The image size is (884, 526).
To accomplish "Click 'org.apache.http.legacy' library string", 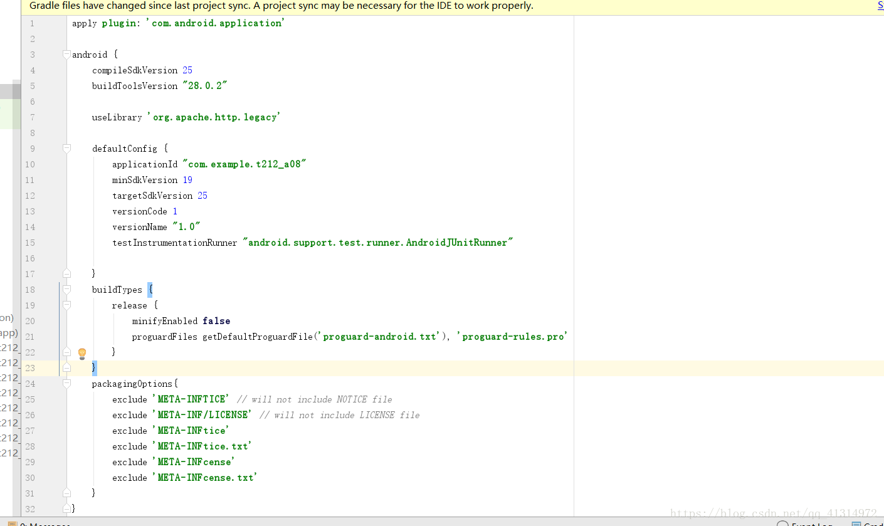I will 213,117.
